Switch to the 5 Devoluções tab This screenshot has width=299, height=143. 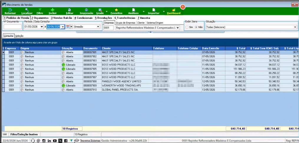103,18
